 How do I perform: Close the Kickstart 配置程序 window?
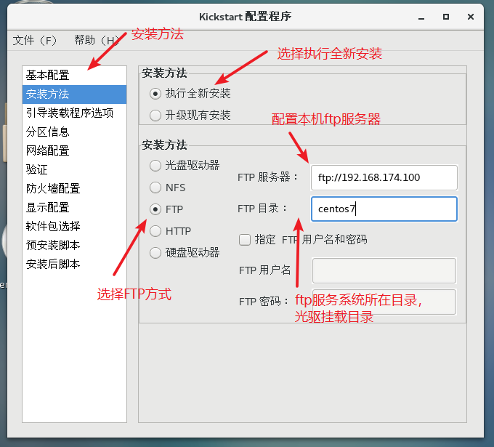(471, 17)
